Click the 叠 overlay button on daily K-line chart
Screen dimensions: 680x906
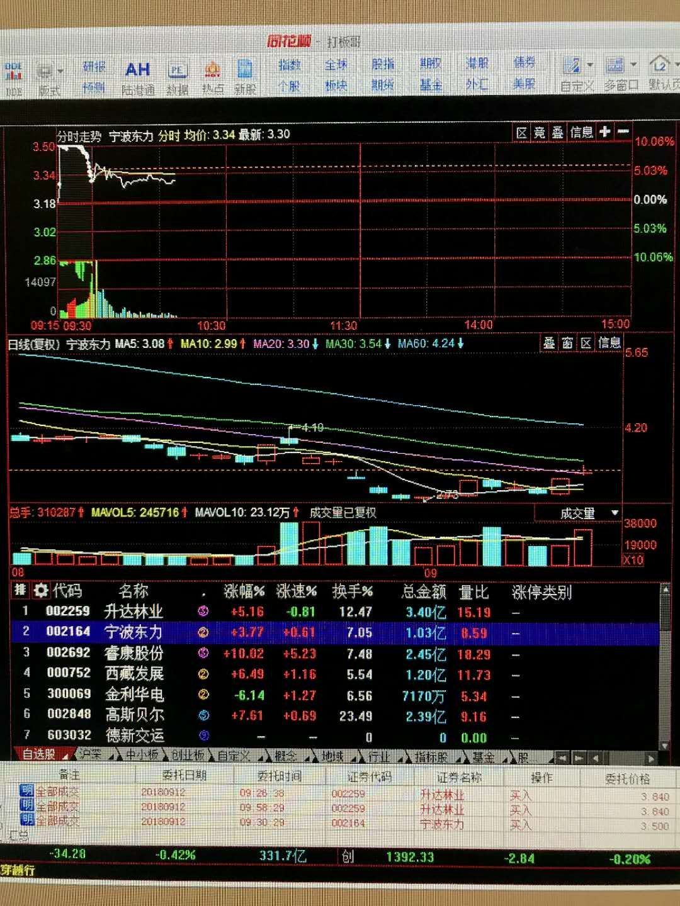[548, 342]
